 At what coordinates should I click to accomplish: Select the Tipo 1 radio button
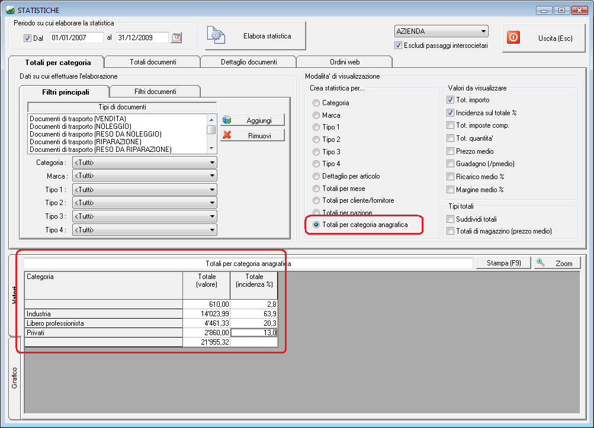coord(316,127)
